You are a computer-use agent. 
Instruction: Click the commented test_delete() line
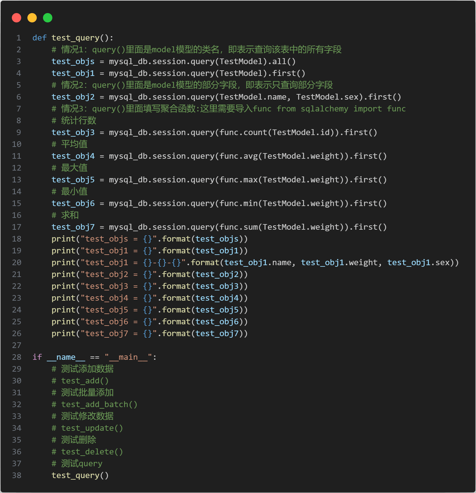(x=87, y=452)
